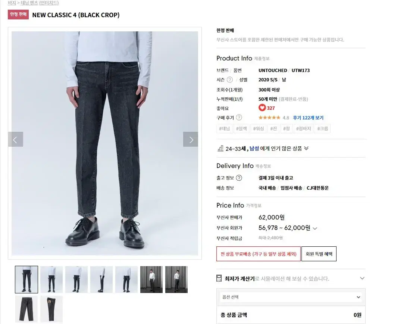The height and width of the screenshot is (324, 413).
Task: Select the #청바지 hashtag
Action: coord(303,129)
